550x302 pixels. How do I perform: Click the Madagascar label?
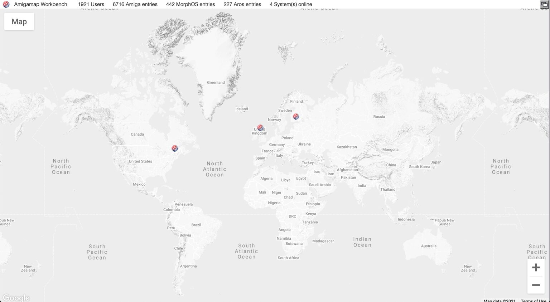click(323, 241)
